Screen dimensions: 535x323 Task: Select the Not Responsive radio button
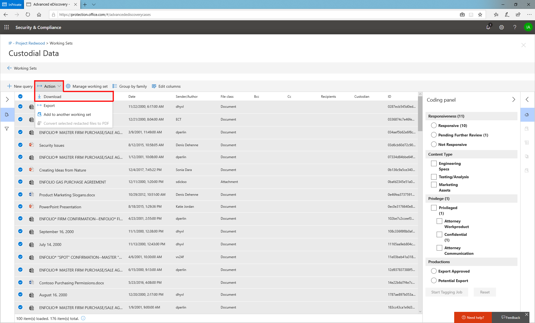point(434,145)
